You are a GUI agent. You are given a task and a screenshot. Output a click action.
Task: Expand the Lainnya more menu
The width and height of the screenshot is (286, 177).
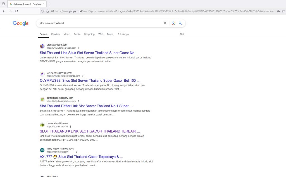[123, 34]
